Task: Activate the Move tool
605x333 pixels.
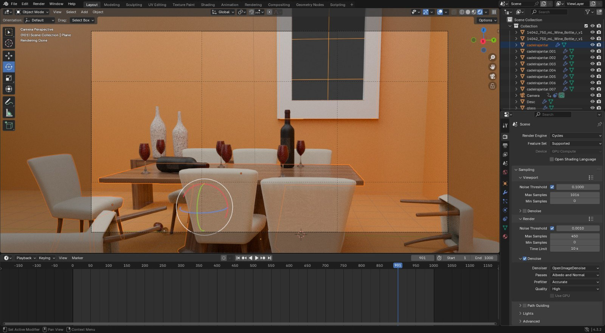Action: tap(9, 56)
